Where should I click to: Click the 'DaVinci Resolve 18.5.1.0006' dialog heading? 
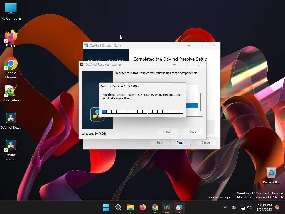point(120,86)
